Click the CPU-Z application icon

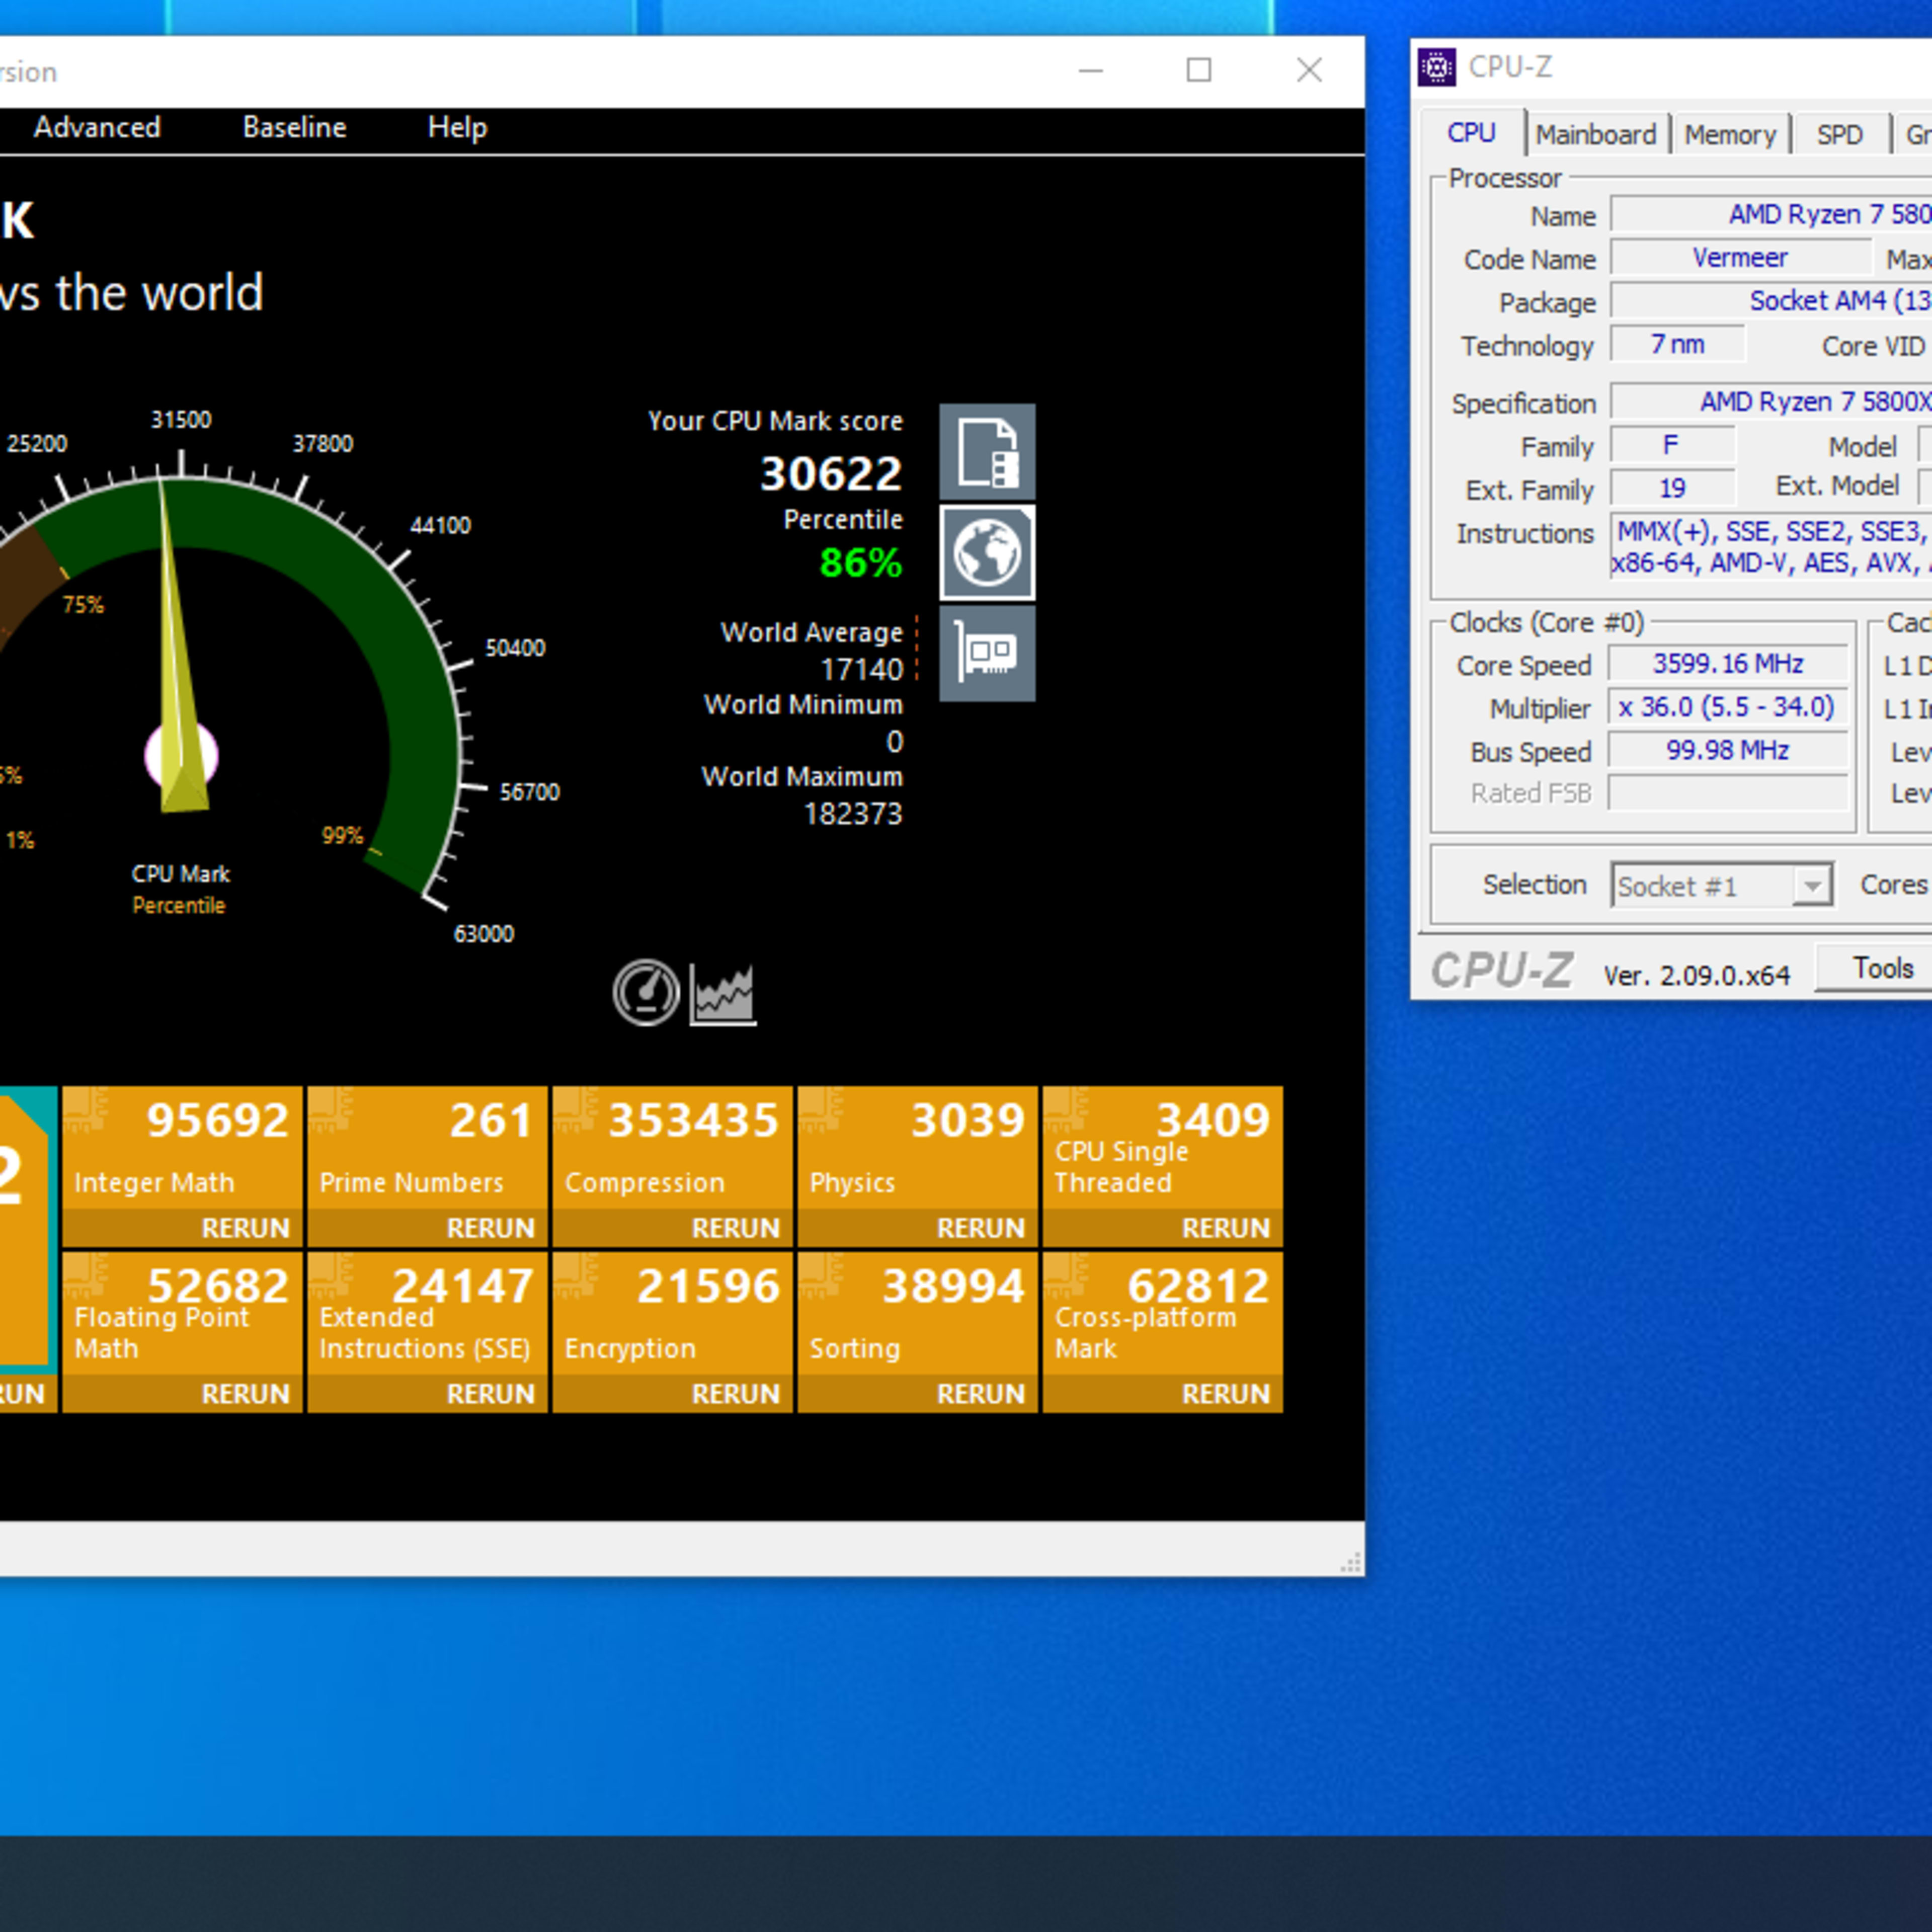pyautogui.click(x=1437, y=67)
